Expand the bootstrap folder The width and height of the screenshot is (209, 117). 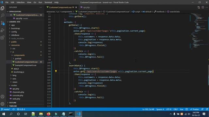pyautogui.click(x=15, y=28)
